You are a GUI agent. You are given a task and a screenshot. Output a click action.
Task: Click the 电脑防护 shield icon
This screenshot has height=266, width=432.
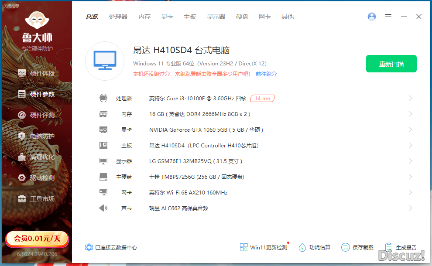click(22, 136)
